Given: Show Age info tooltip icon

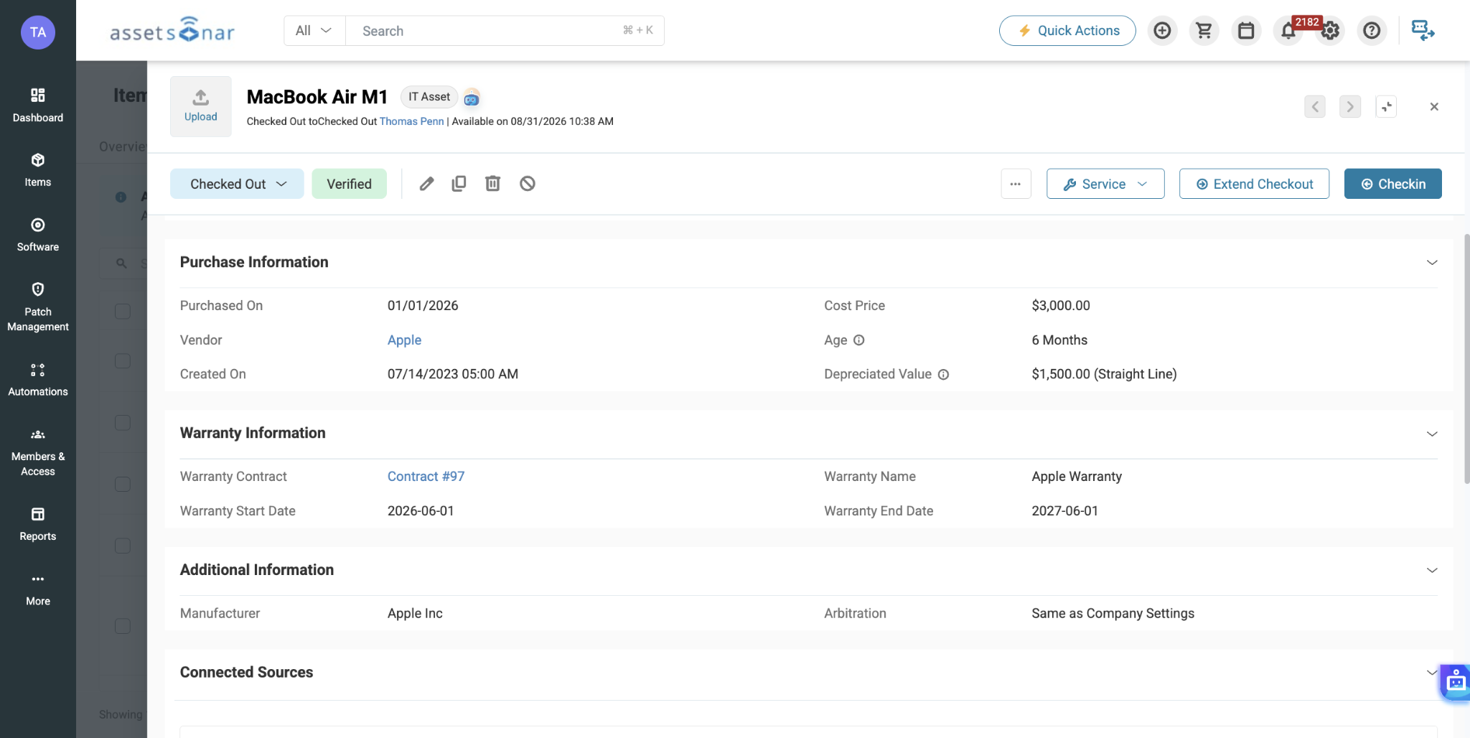Looking at the screenshot, I should 858,340.
